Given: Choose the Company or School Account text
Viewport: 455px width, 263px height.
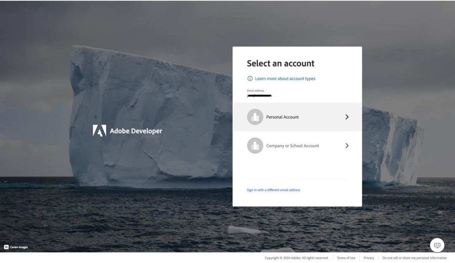Looking at the screenshot, I should 293,146.
